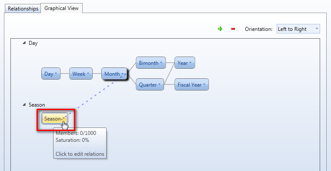
Task: Open the Week node dropdown arrow
Action: 88,74
